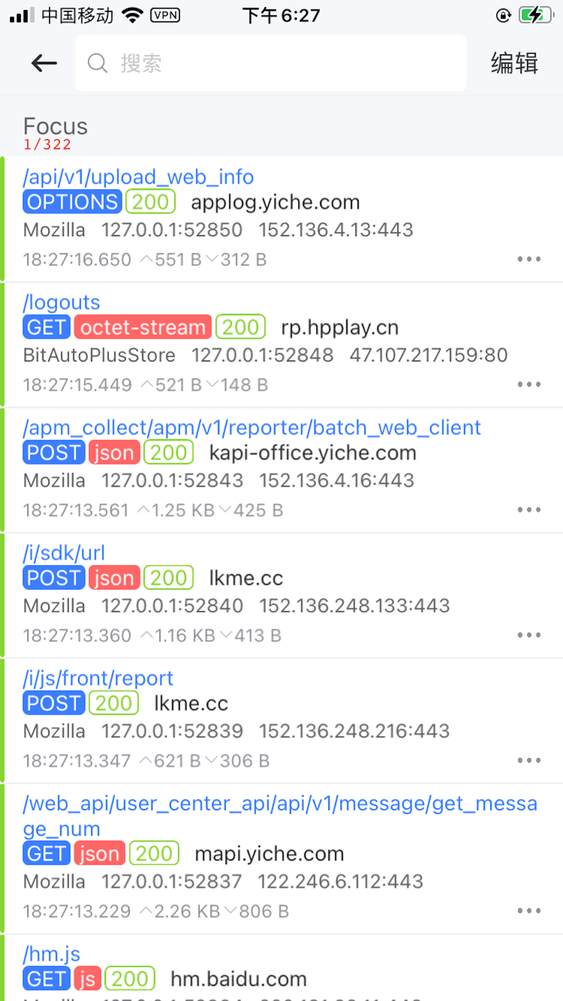Open more options for upload_web_info request
563x1001 pixels.
[529, 259]
